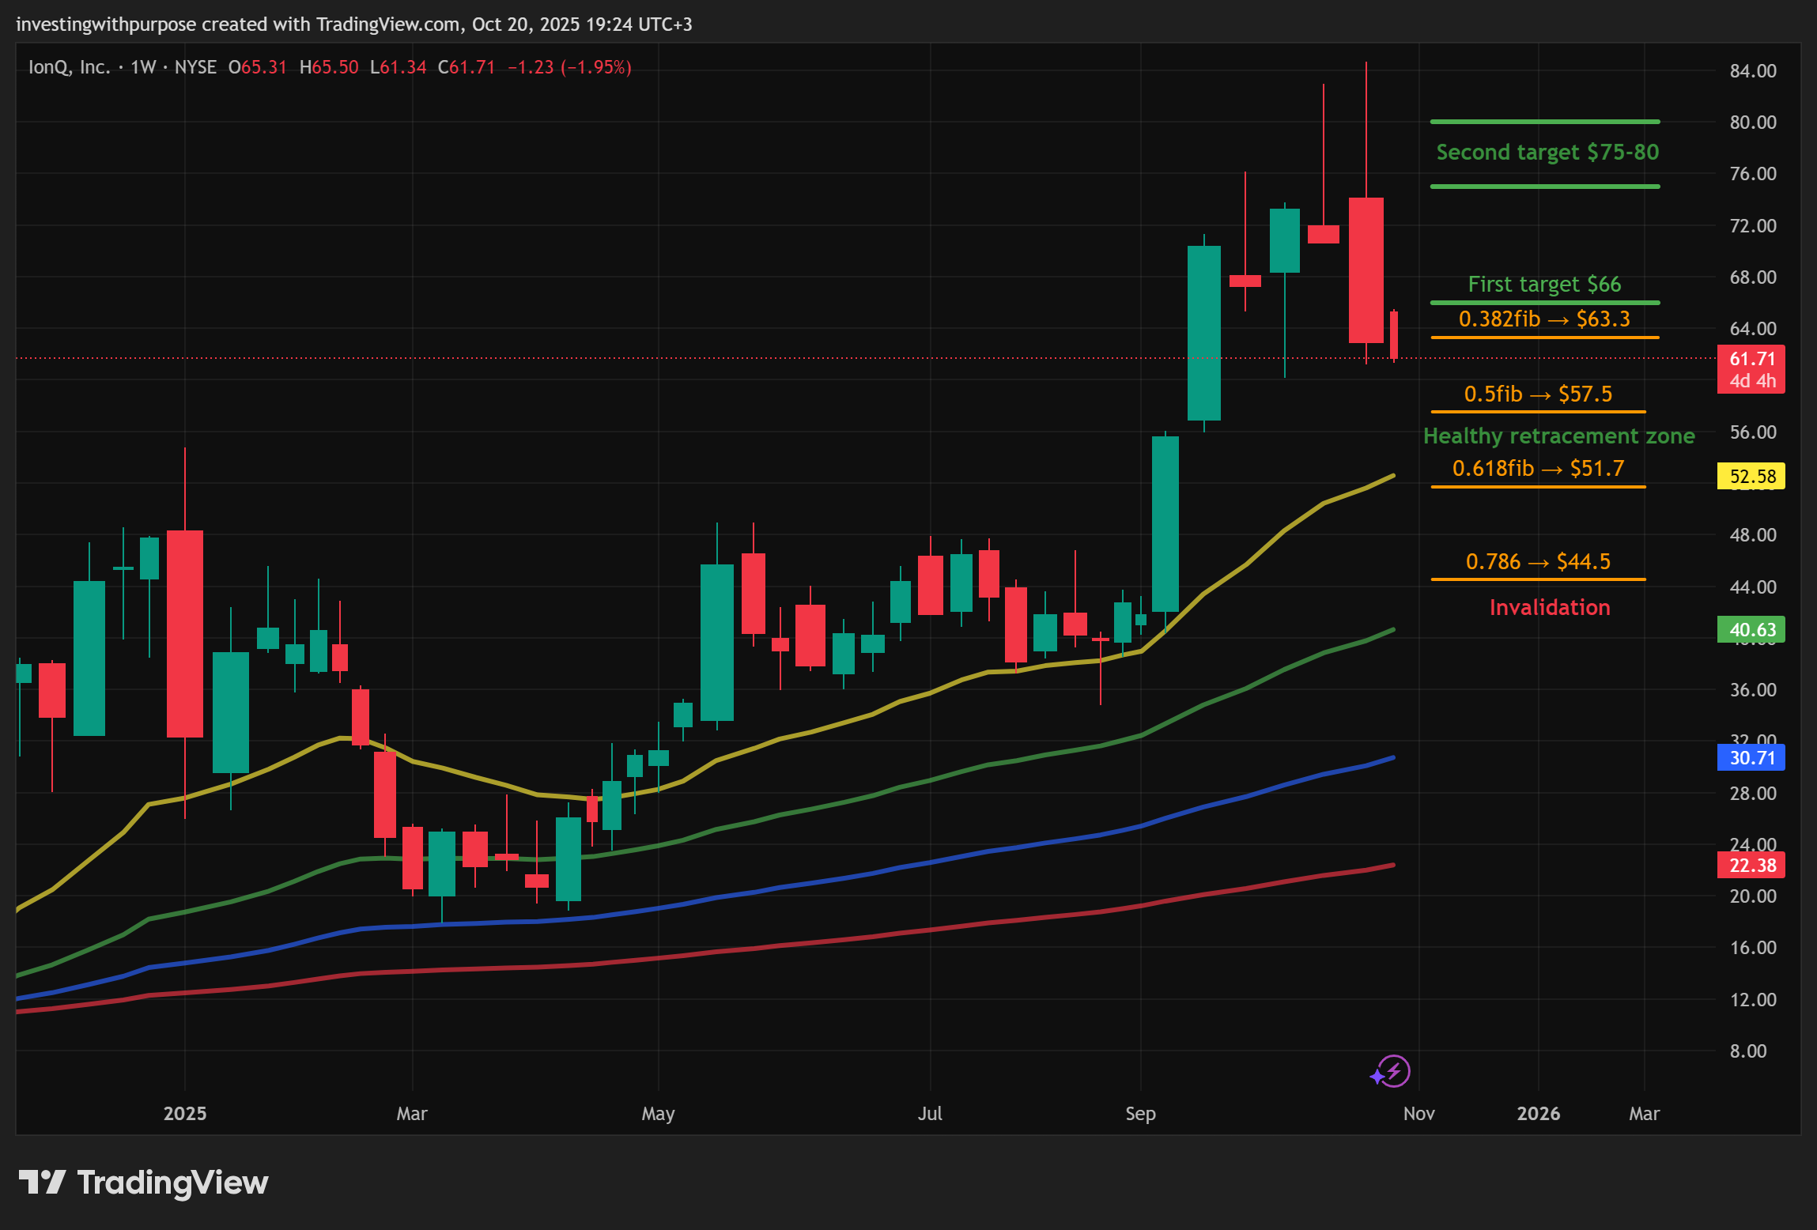Click the green 40.63 moving average label

point(1751,629)
